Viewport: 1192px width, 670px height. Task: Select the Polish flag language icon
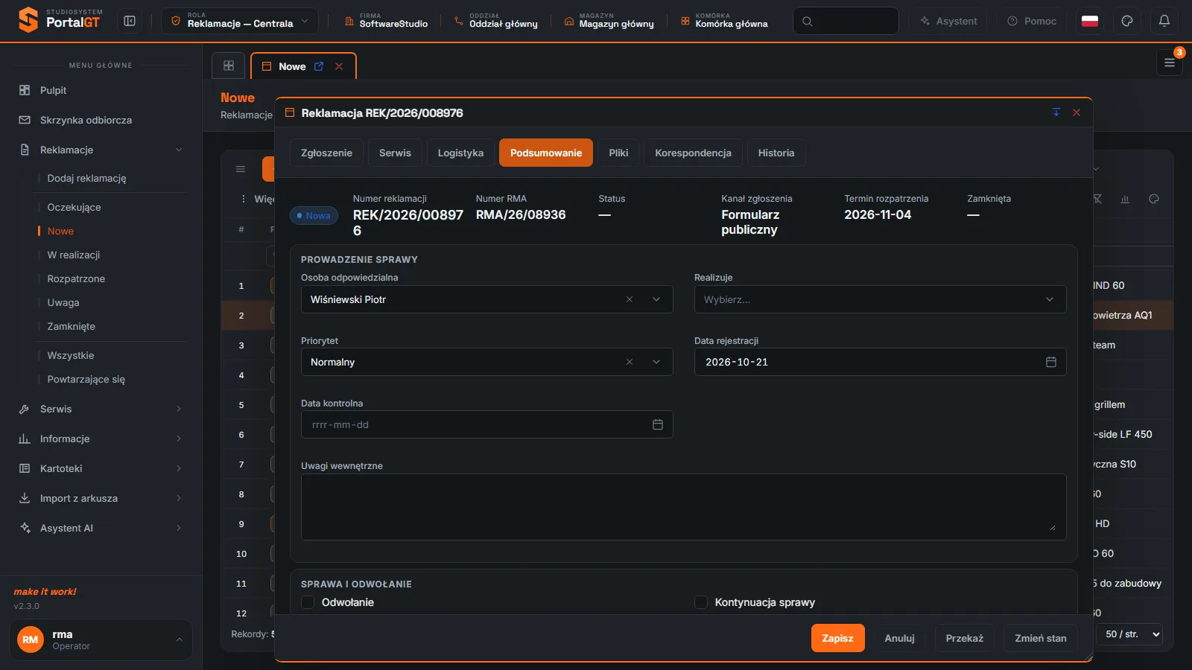coord(1090,21)
